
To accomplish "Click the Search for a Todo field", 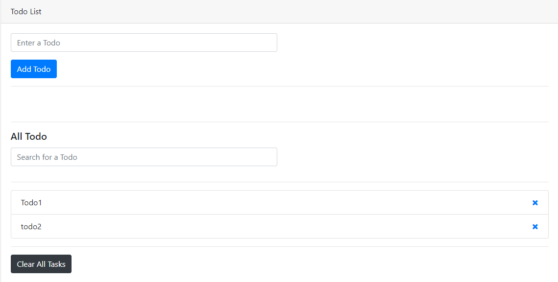I will pos(144,157).
